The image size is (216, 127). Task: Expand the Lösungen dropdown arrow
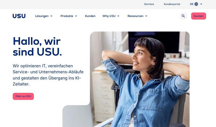(x=51, y=16)
